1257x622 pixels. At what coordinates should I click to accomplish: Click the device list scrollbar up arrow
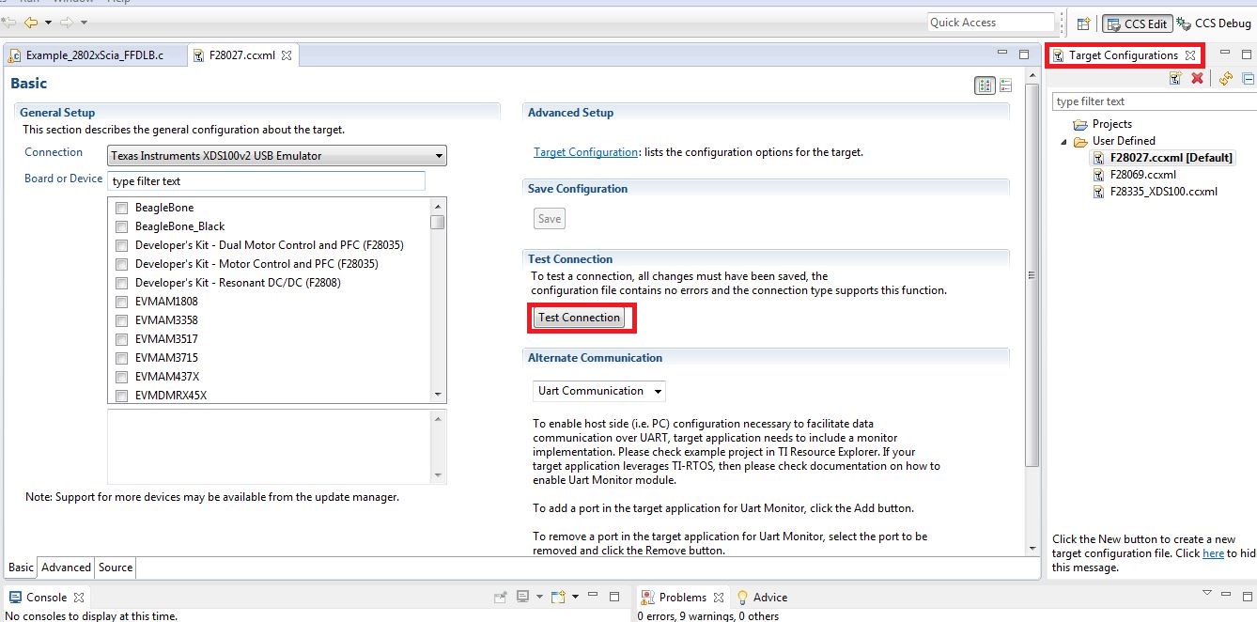[x=438, y=206]
